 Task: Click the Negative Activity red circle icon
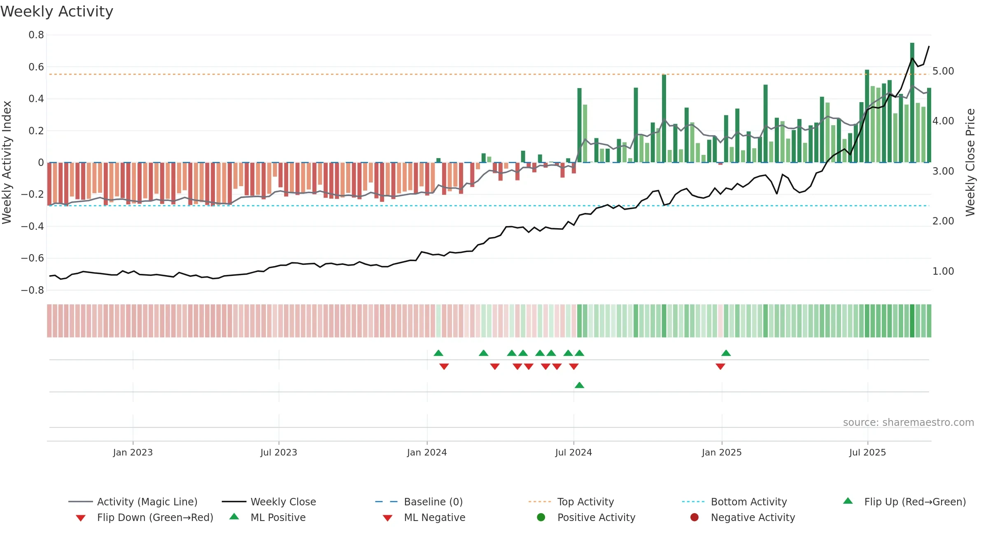coord(694,517)
